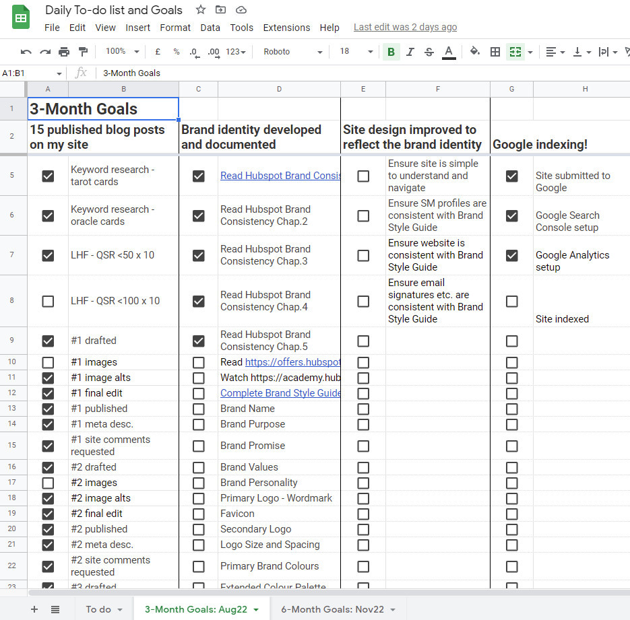This screenshot has height=620, width=630.
Task: Click the add new sheet plus icon
Action: pos(34,609)
